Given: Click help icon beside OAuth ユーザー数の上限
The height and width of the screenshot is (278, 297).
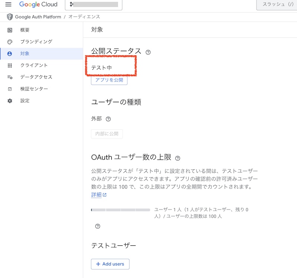Looking at the screenshot, I should tap(177, 158).
